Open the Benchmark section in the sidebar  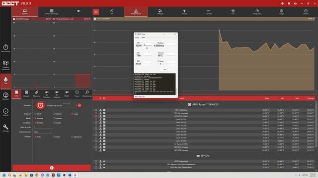point(5,48)
